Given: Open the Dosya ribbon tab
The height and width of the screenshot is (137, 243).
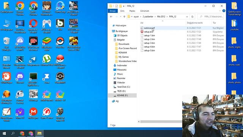Looking at the screenshot, I should [113, 11].
